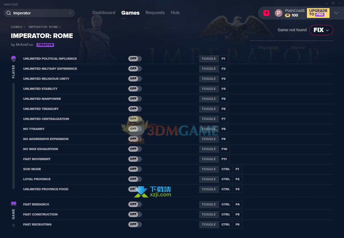Show the Discussion panel
344x238 pixels.
click(268, 47)
